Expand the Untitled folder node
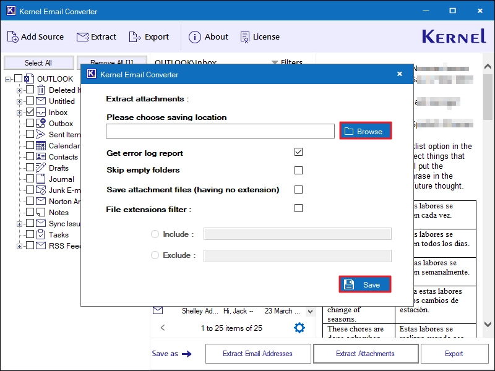This screenshot has width=495, height=371. (19, 101)
